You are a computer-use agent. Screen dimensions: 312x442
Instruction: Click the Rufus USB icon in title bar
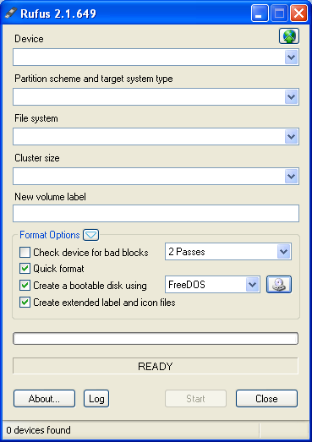pyautogui.click(x=11, y=14)
